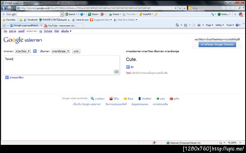Click the Facebook favorites link

coord(31,20)
